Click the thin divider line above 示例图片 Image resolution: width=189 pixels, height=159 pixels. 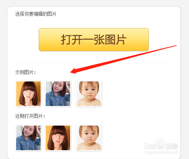(x=94, y=64)
